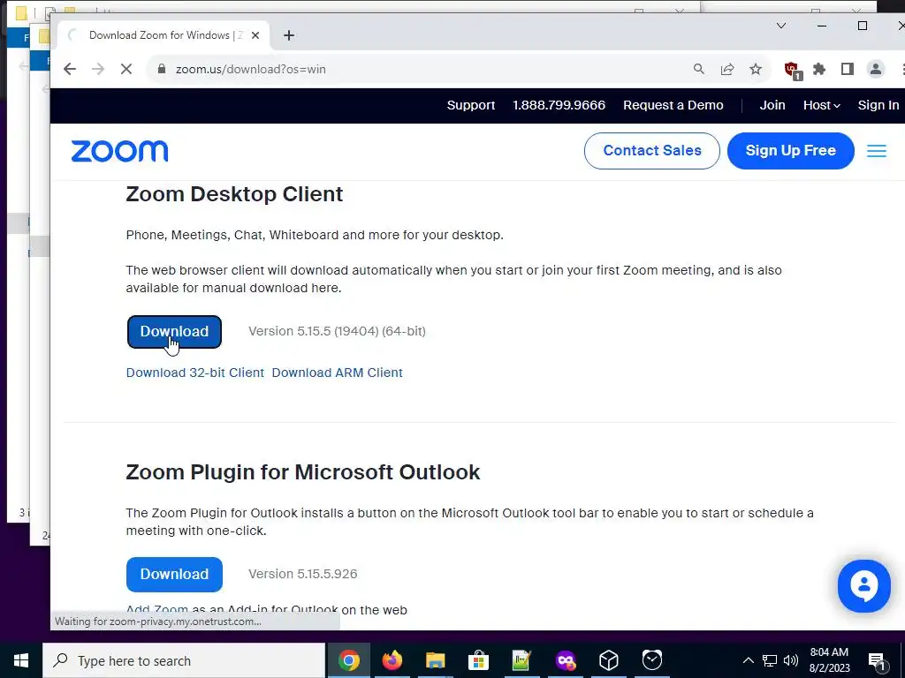
Task: Close the Download Zoom for Windows tab
Action: 255,35
